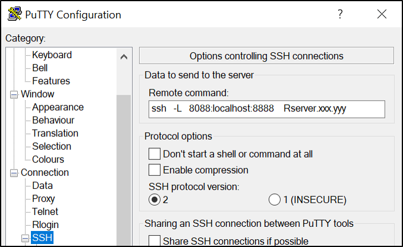The image size is (403, 247).
Task: Click "Options controlling SSH connections" header
Action: point(266,56)
